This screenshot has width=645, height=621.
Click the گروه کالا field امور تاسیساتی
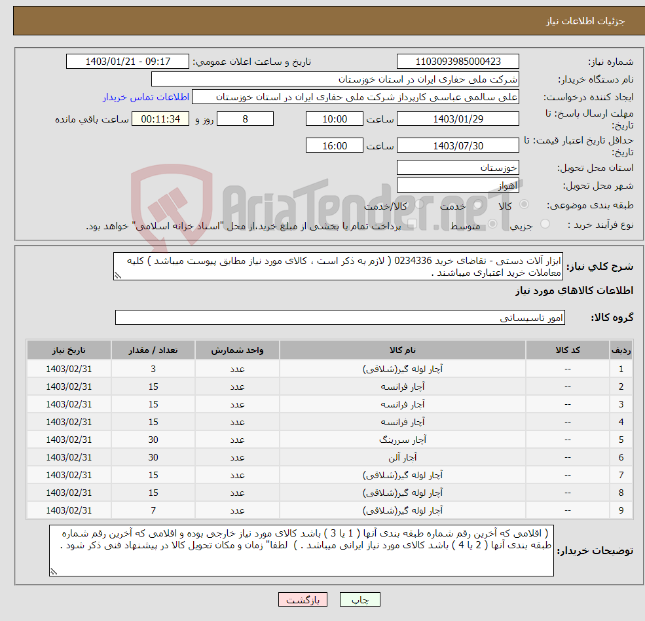point(341,318)
